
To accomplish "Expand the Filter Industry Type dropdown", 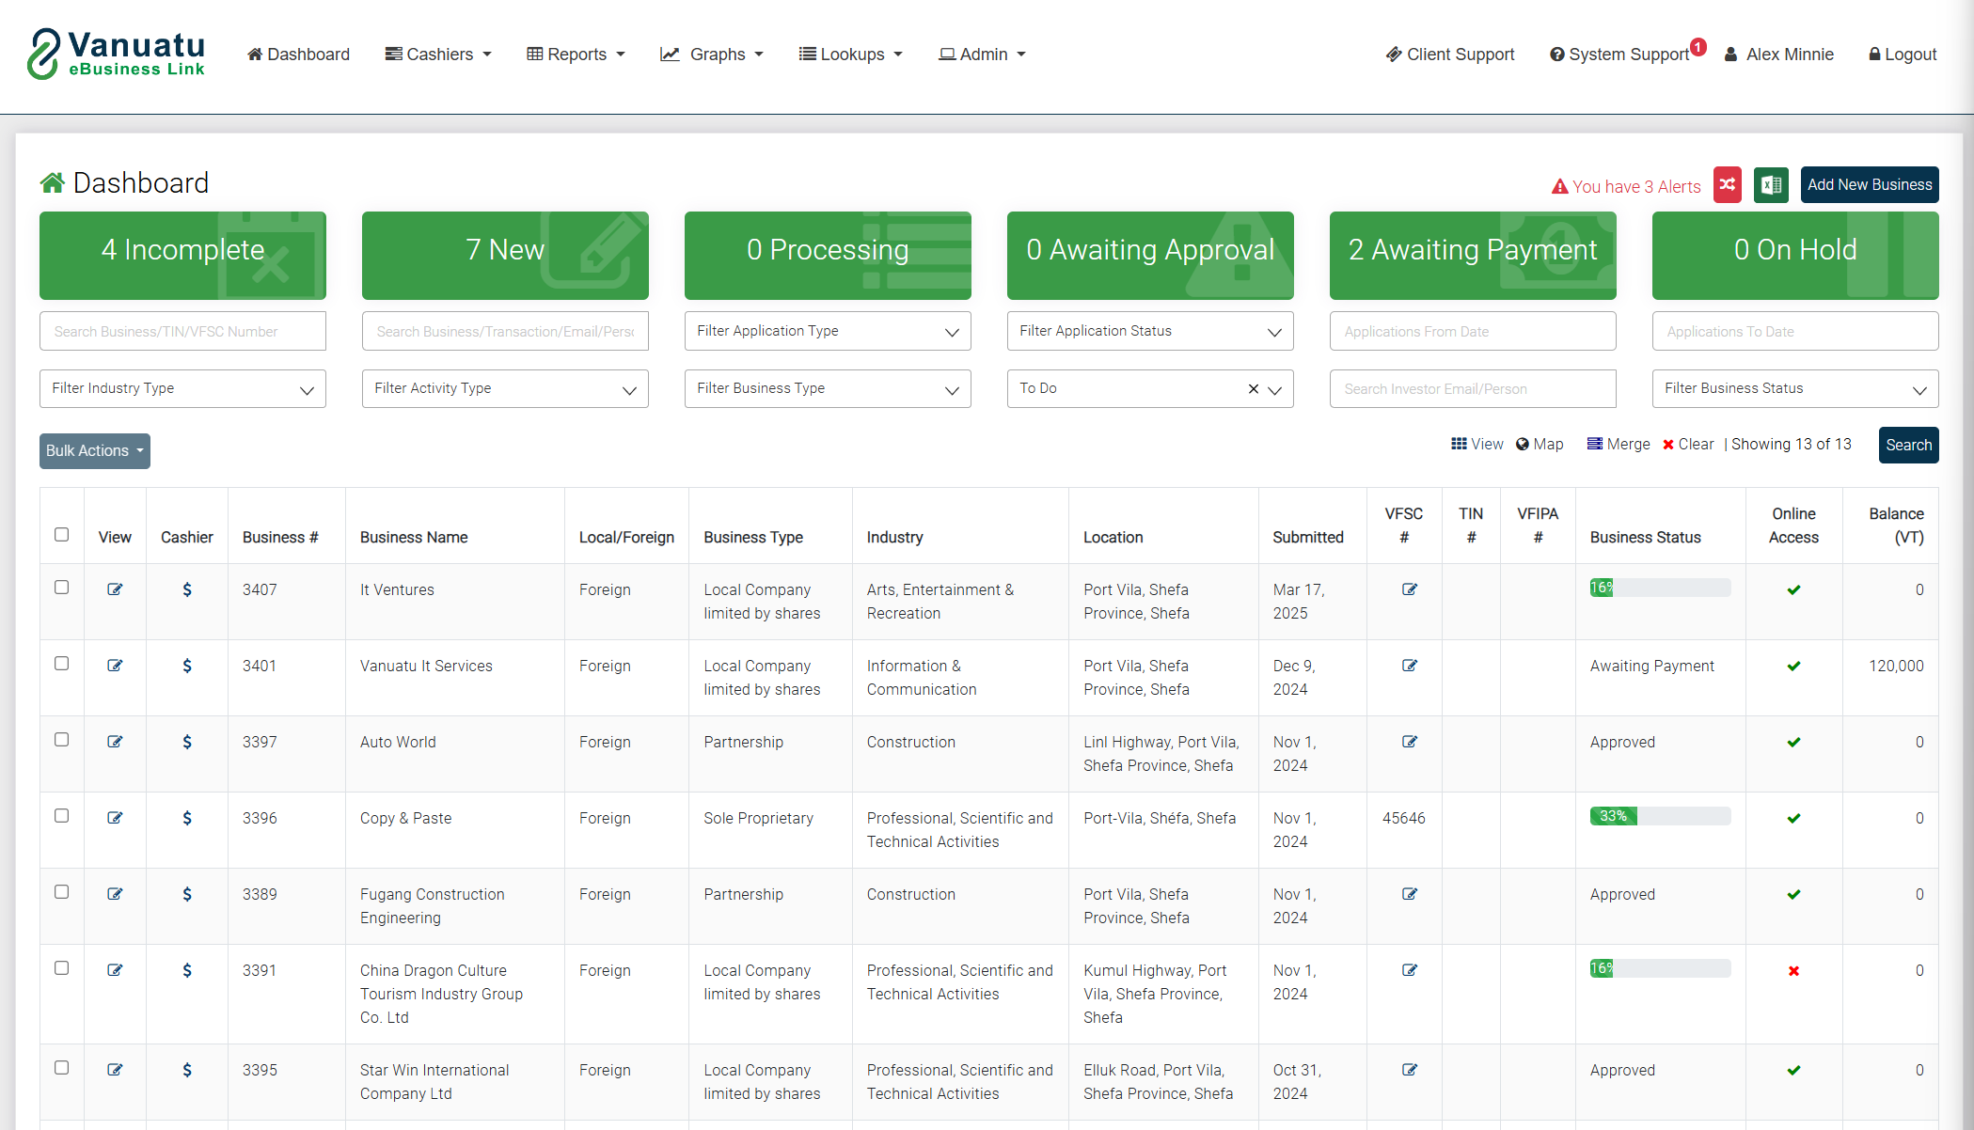I will pos(182,388).
